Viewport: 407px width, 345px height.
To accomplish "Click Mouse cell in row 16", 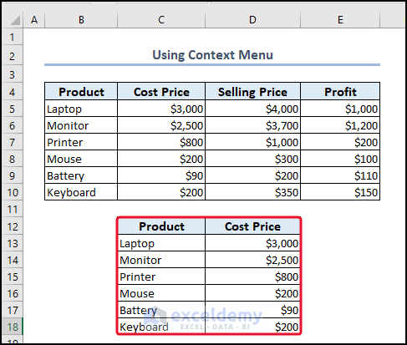I will click(x=161, y=293).
